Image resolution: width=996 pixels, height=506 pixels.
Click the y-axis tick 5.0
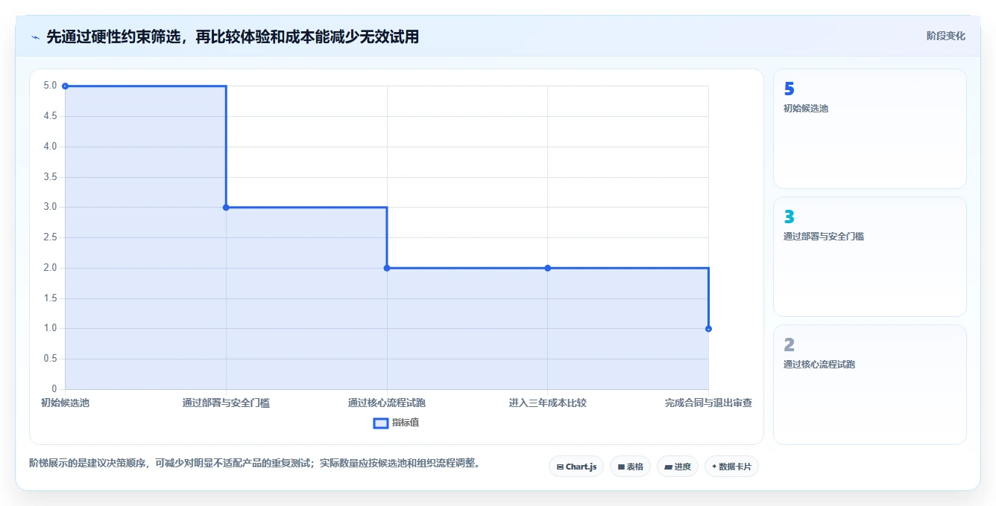50,86
